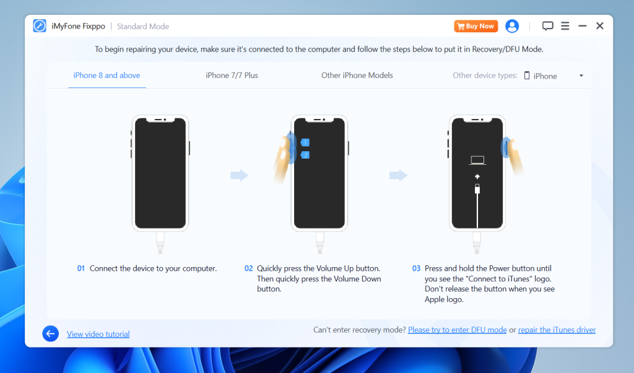634x373 pixels.
Task: Open the View video tutorial link
Action: click(x=98, y=333)
